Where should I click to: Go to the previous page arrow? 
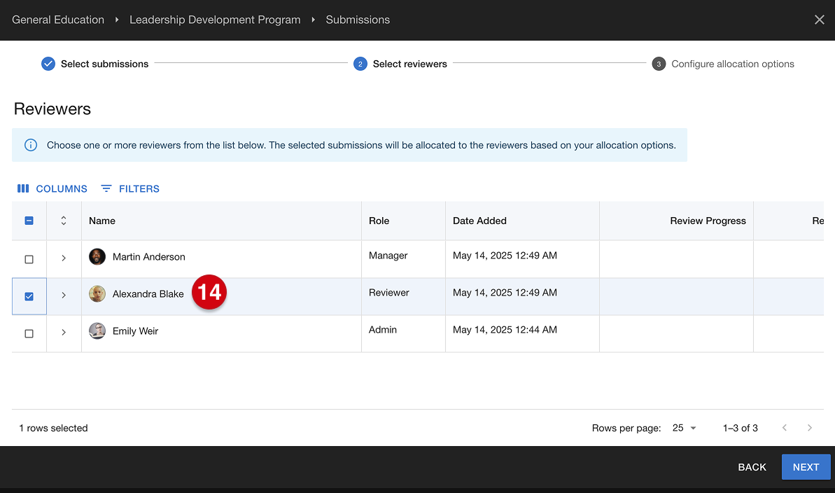point(785,428)
